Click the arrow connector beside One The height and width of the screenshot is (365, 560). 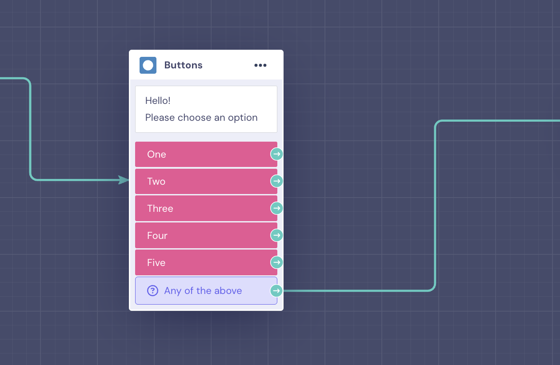pyautogui.click(x=277, y=154)
